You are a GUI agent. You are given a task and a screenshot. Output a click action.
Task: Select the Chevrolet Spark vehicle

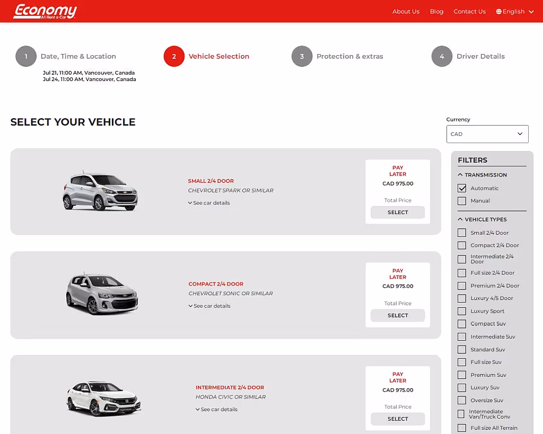click(x=398, y=212)
